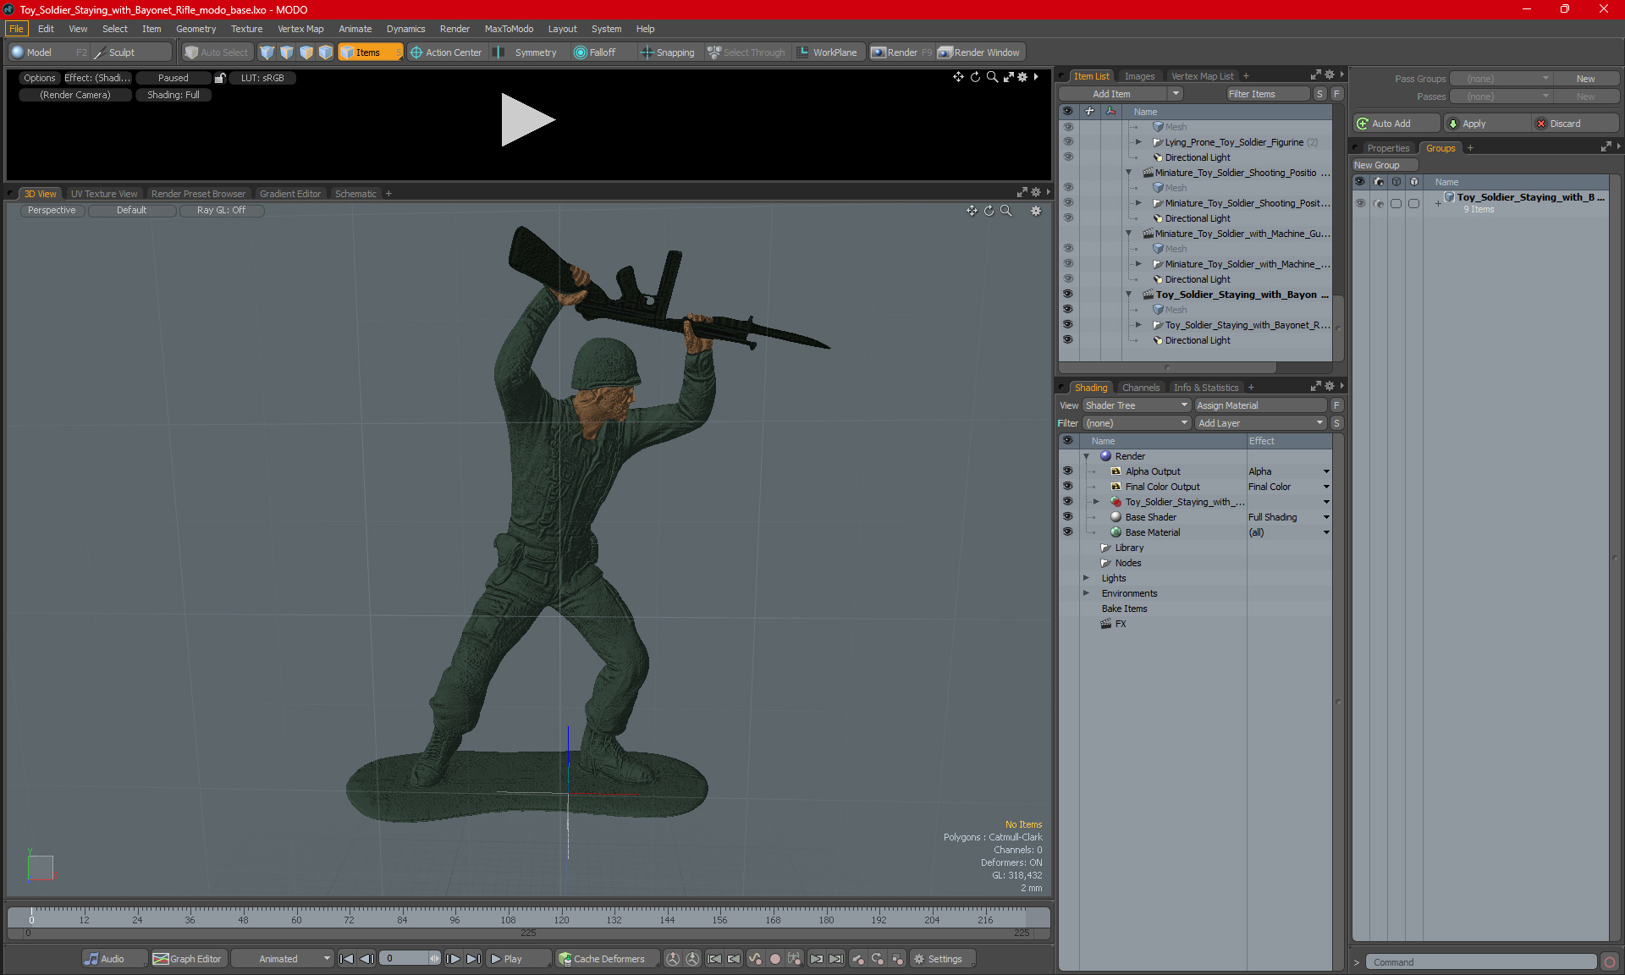Image resolution: width=1625 pixels, height=975 pixels.
Task: Click 3D viewport gear options icon
Action: click(1036, 211)
